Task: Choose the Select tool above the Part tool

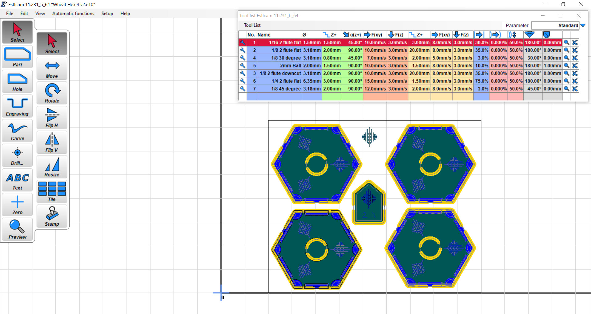Action: (18, 32)
